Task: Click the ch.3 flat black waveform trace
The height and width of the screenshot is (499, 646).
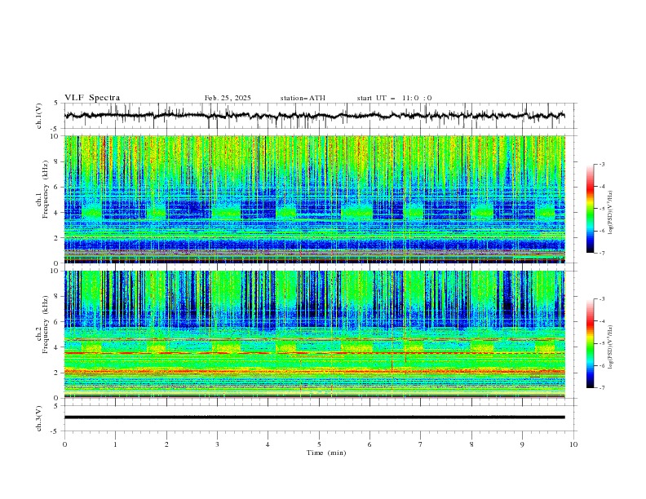Action: coord(315,417)
